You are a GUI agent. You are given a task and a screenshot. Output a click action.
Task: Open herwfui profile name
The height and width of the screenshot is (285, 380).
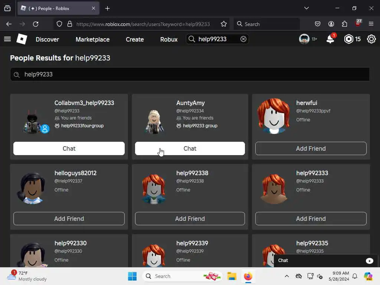tap(307, 103)
